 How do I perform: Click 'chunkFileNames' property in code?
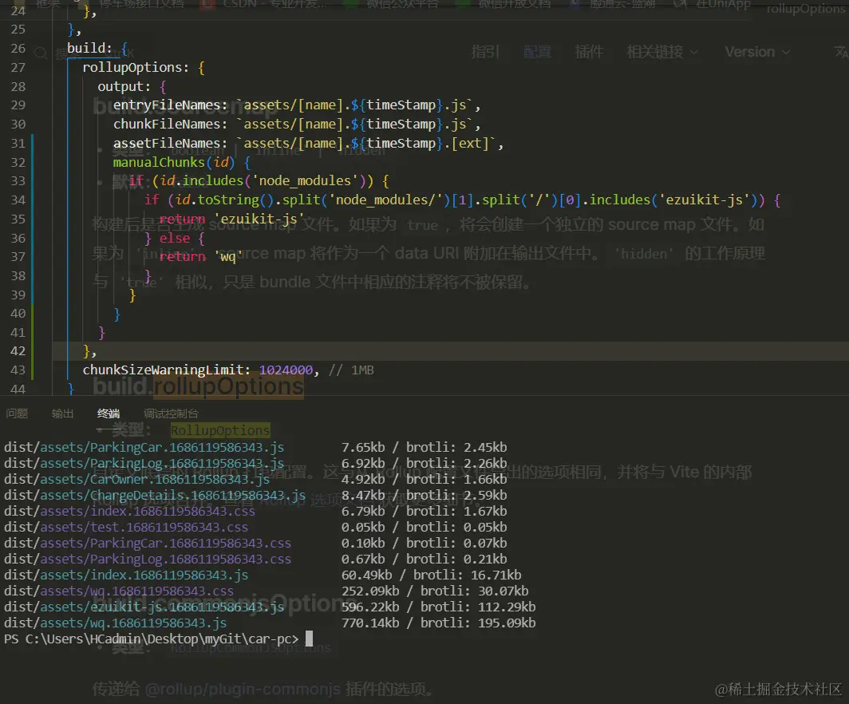(x=166, y=124)
